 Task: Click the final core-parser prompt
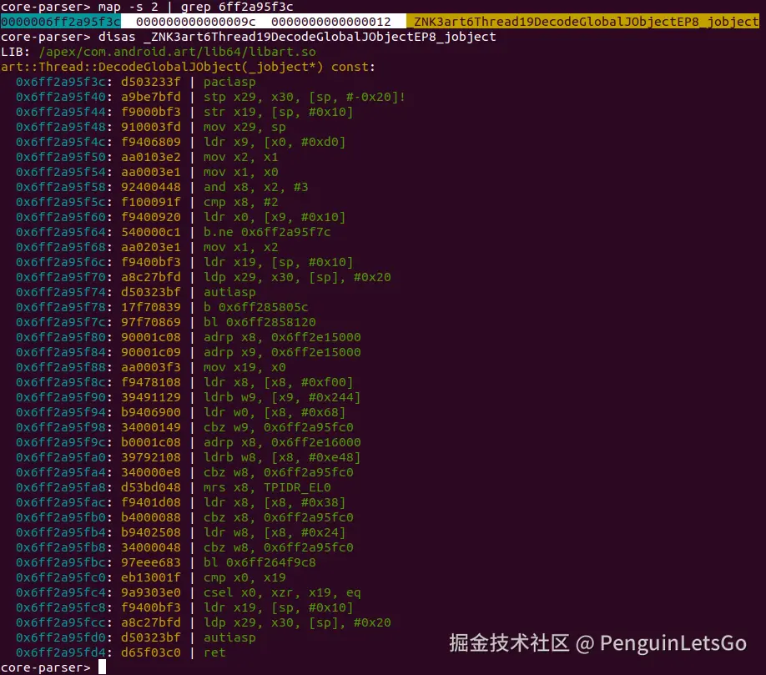pos(46,667)
